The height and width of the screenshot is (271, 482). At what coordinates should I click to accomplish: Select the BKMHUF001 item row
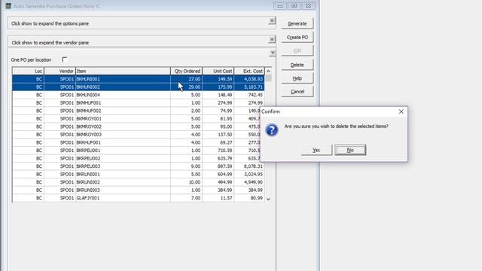click(x=139, y=103)
